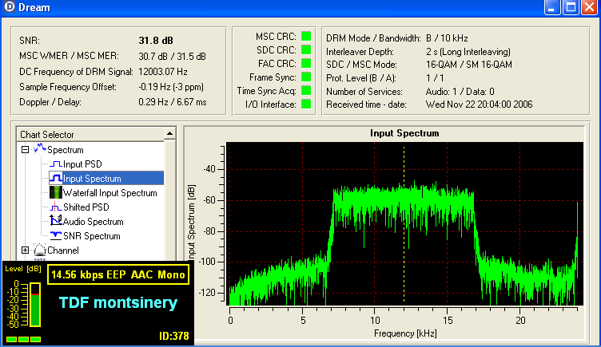
Task: Click the DRM mode value B / 10 kHz
Action: click(447, 38)
